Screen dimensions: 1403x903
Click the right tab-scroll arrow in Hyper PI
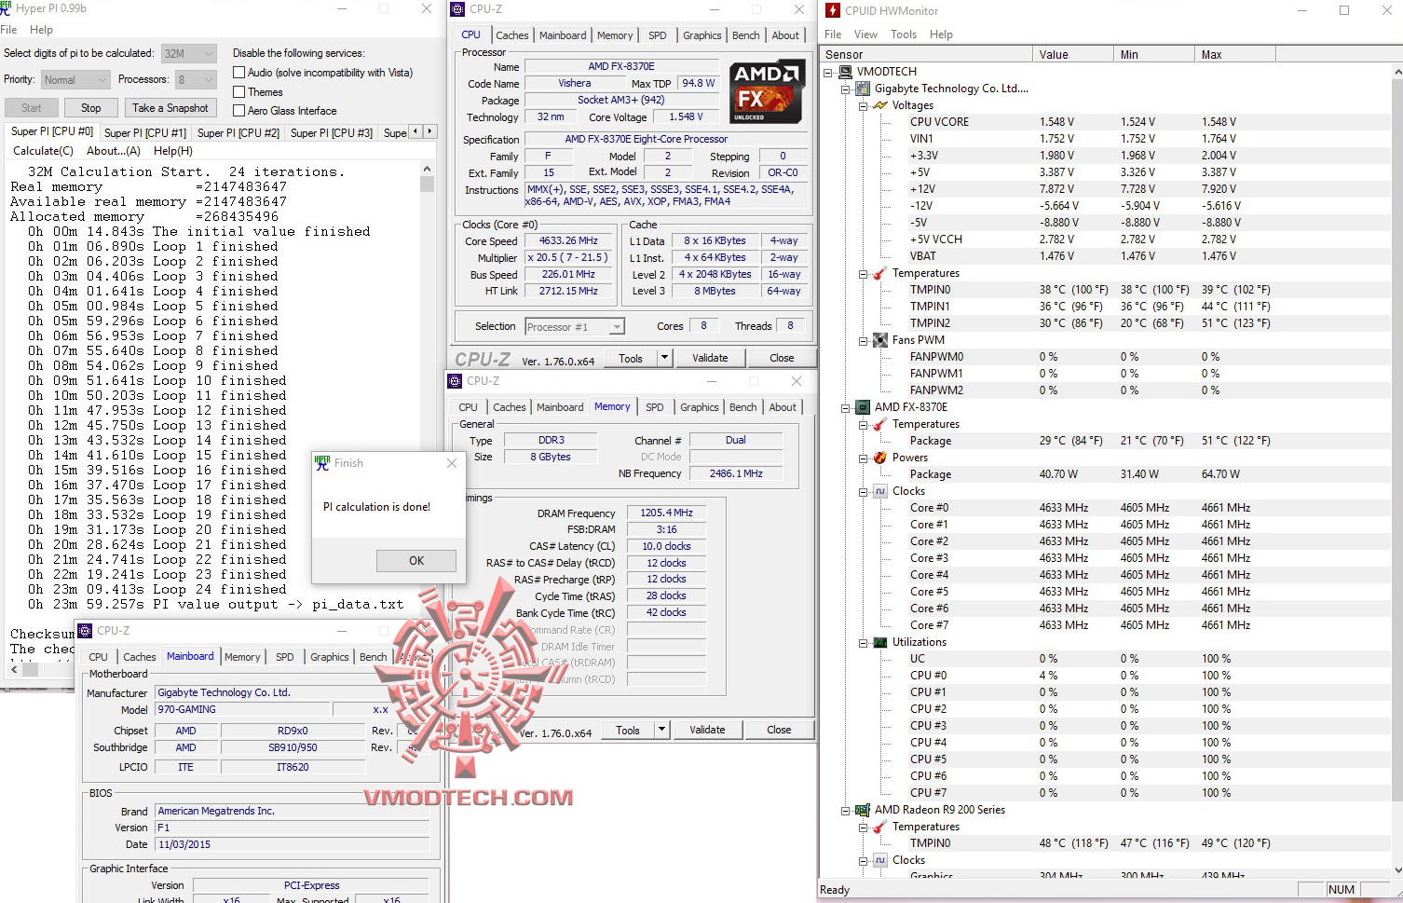pyautogui.click(x=429, y=131)
